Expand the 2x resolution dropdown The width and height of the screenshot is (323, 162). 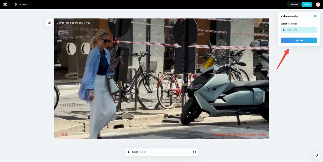[x=299, y=30]
